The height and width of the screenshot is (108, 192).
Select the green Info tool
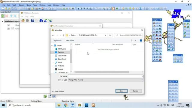click(x=117, y=9)
